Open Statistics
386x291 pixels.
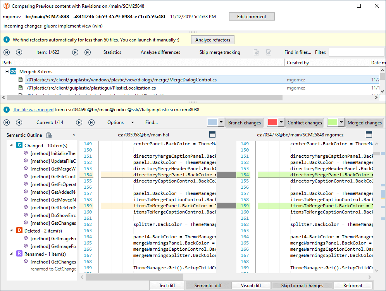tap(112, 52)
